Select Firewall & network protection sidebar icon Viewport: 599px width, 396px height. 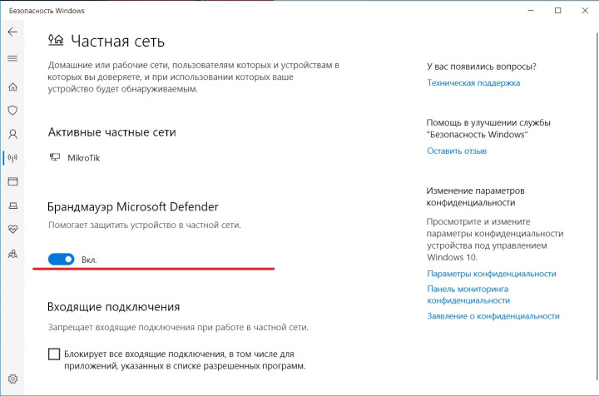12,157
